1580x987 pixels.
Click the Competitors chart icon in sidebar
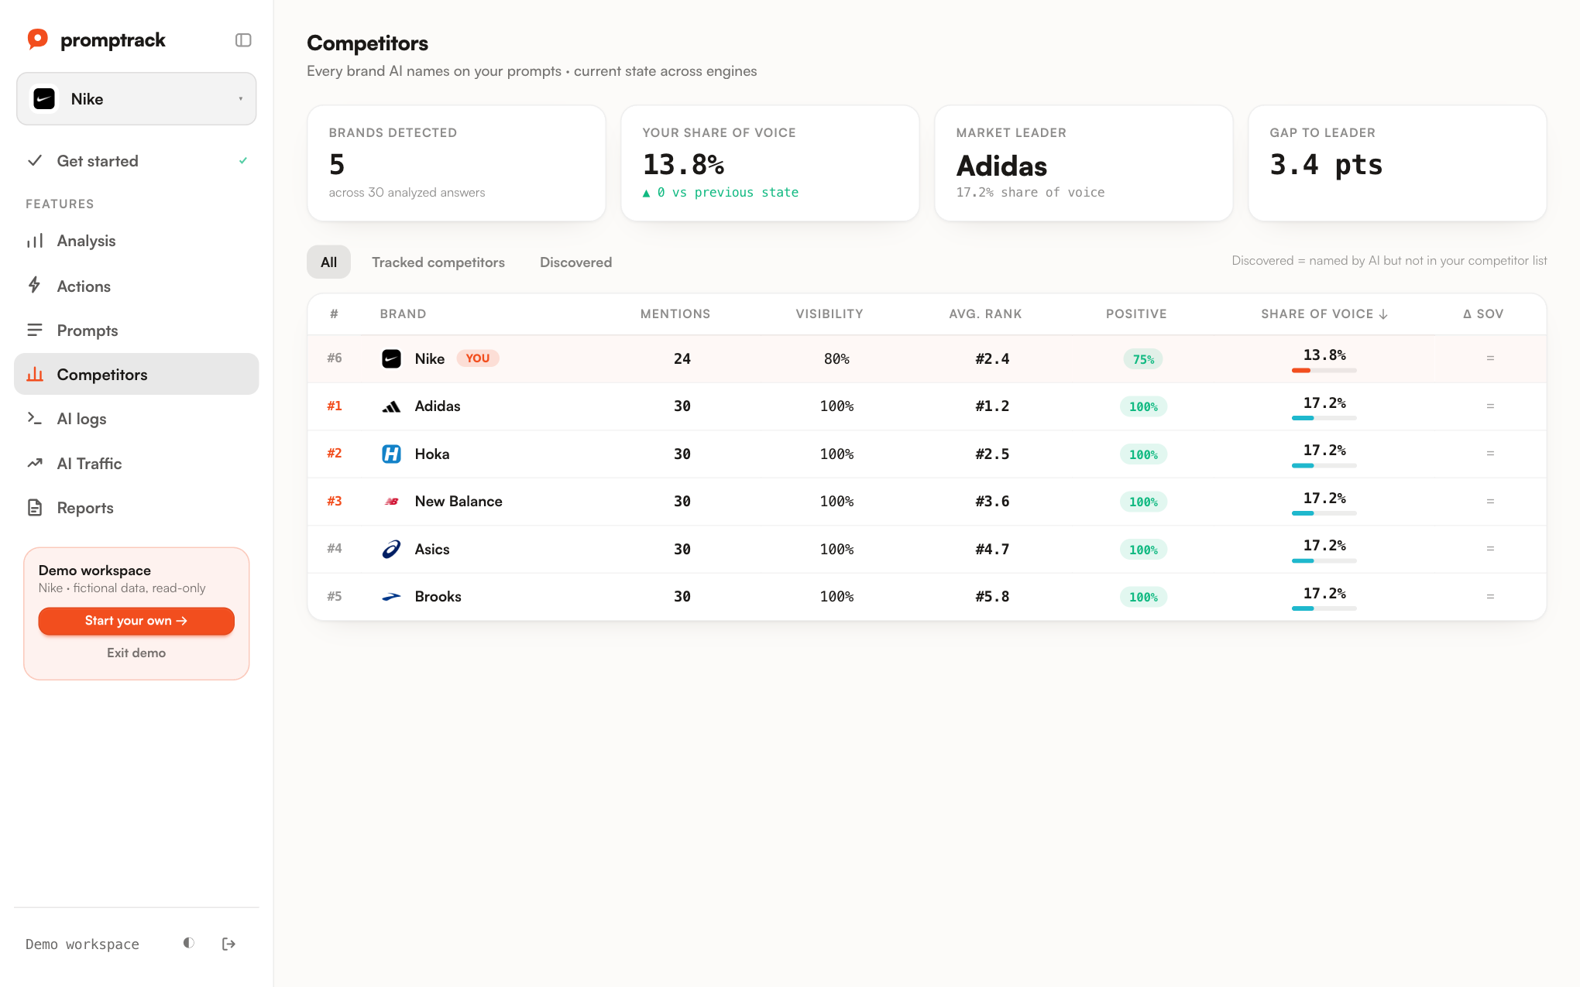pos(35,375)
